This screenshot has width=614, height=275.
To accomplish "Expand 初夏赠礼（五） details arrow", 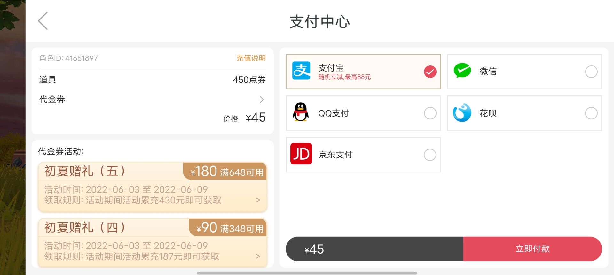I will pos(258,200).
